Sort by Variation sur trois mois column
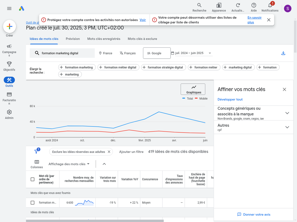 pos(107,179)
